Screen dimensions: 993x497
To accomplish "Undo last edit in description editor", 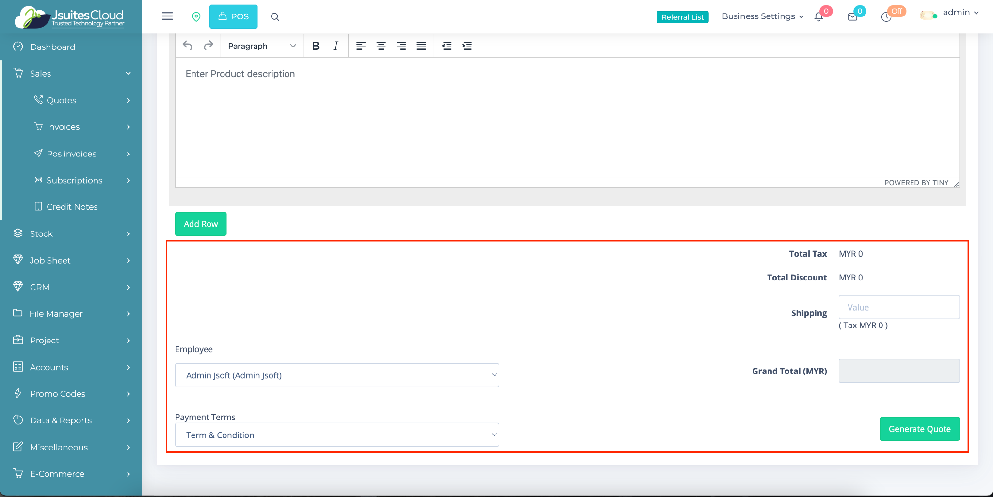I will coord(188,46).
